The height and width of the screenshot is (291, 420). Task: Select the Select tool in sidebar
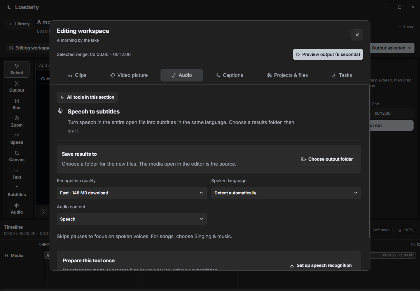[17, 70]
